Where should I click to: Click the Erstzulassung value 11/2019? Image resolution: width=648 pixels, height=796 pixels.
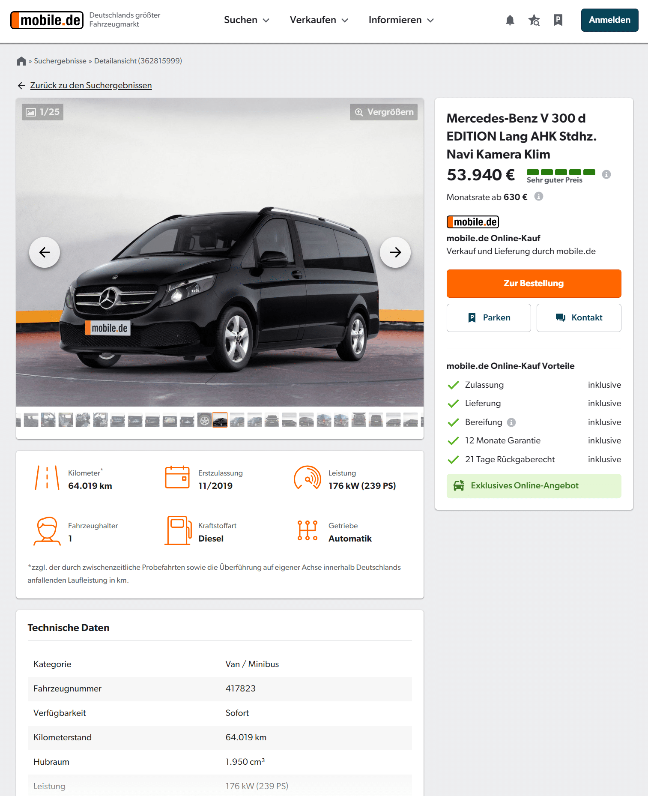(215, 486)
